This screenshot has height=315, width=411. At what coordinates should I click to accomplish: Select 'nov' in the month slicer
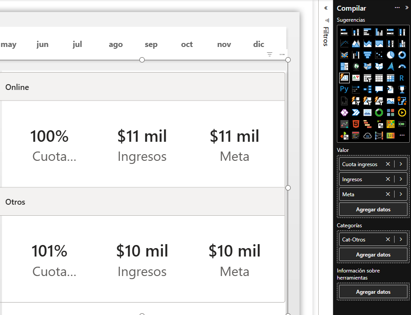click(x=224, y=44)
